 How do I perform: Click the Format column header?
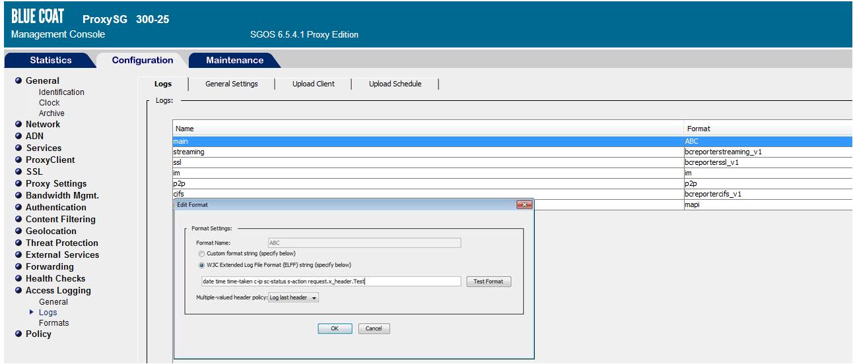pyautogui.click(x=768, y=129)
